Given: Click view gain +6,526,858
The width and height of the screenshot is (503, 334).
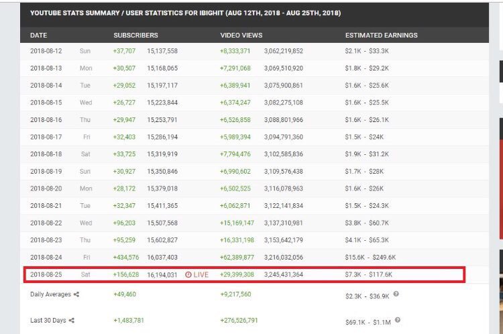Looking at the screenshot, I should click(235, 119).
